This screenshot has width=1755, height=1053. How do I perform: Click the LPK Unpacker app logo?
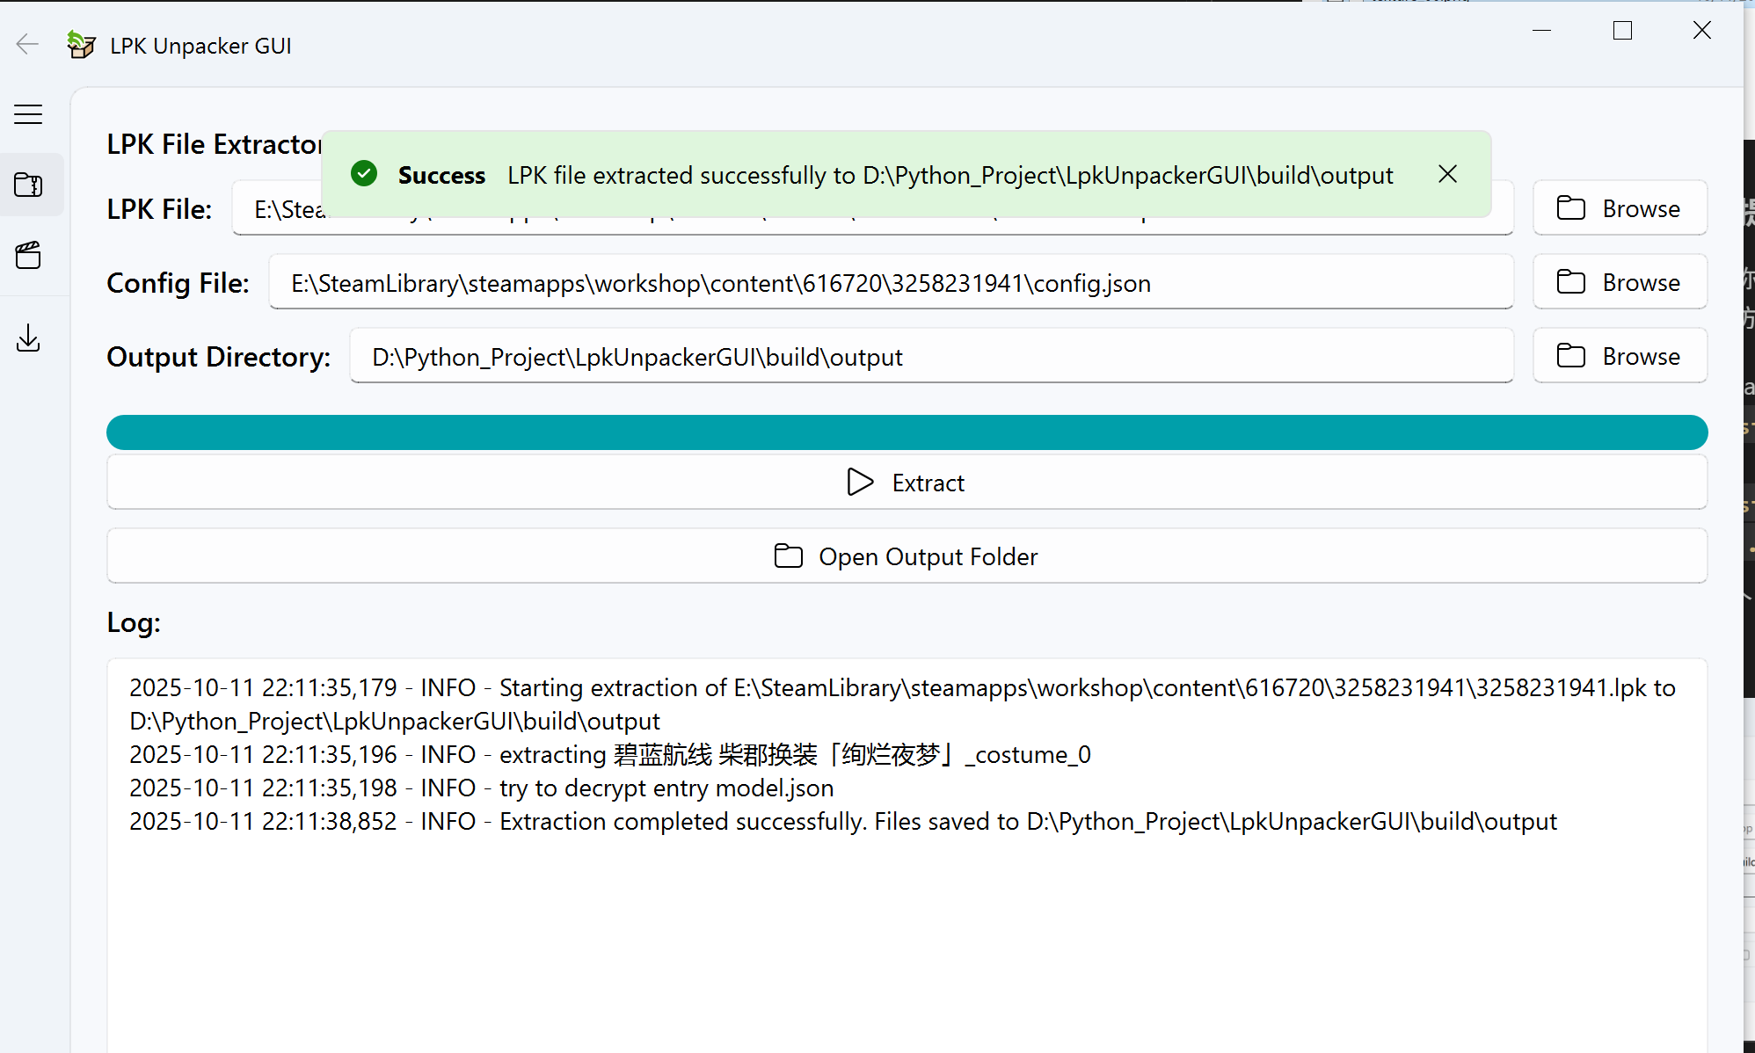(81, 45)
